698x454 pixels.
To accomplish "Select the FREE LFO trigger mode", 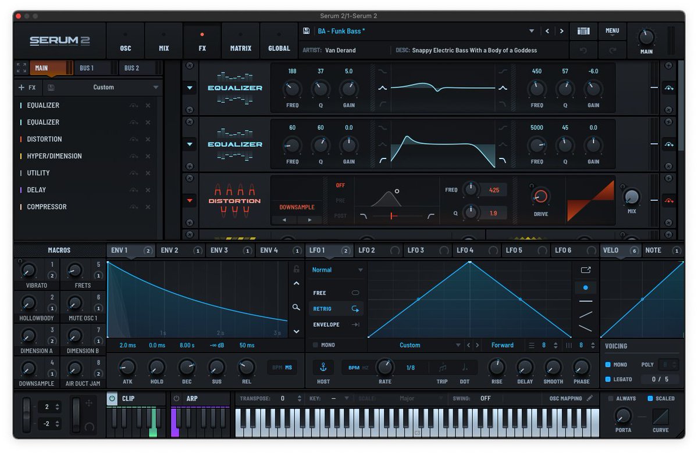I will click(x=336, y=293).
